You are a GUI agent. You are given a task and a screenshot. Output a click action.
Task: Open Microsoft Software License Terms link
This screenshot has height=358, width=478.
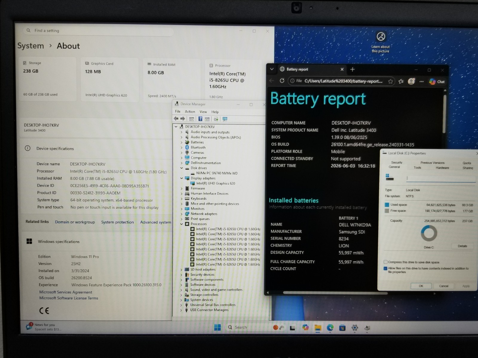(x=69, y=298)
